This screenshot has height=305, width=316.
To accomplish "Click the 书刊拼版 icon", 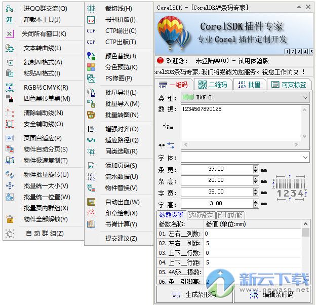I will [x=91, y=20].
